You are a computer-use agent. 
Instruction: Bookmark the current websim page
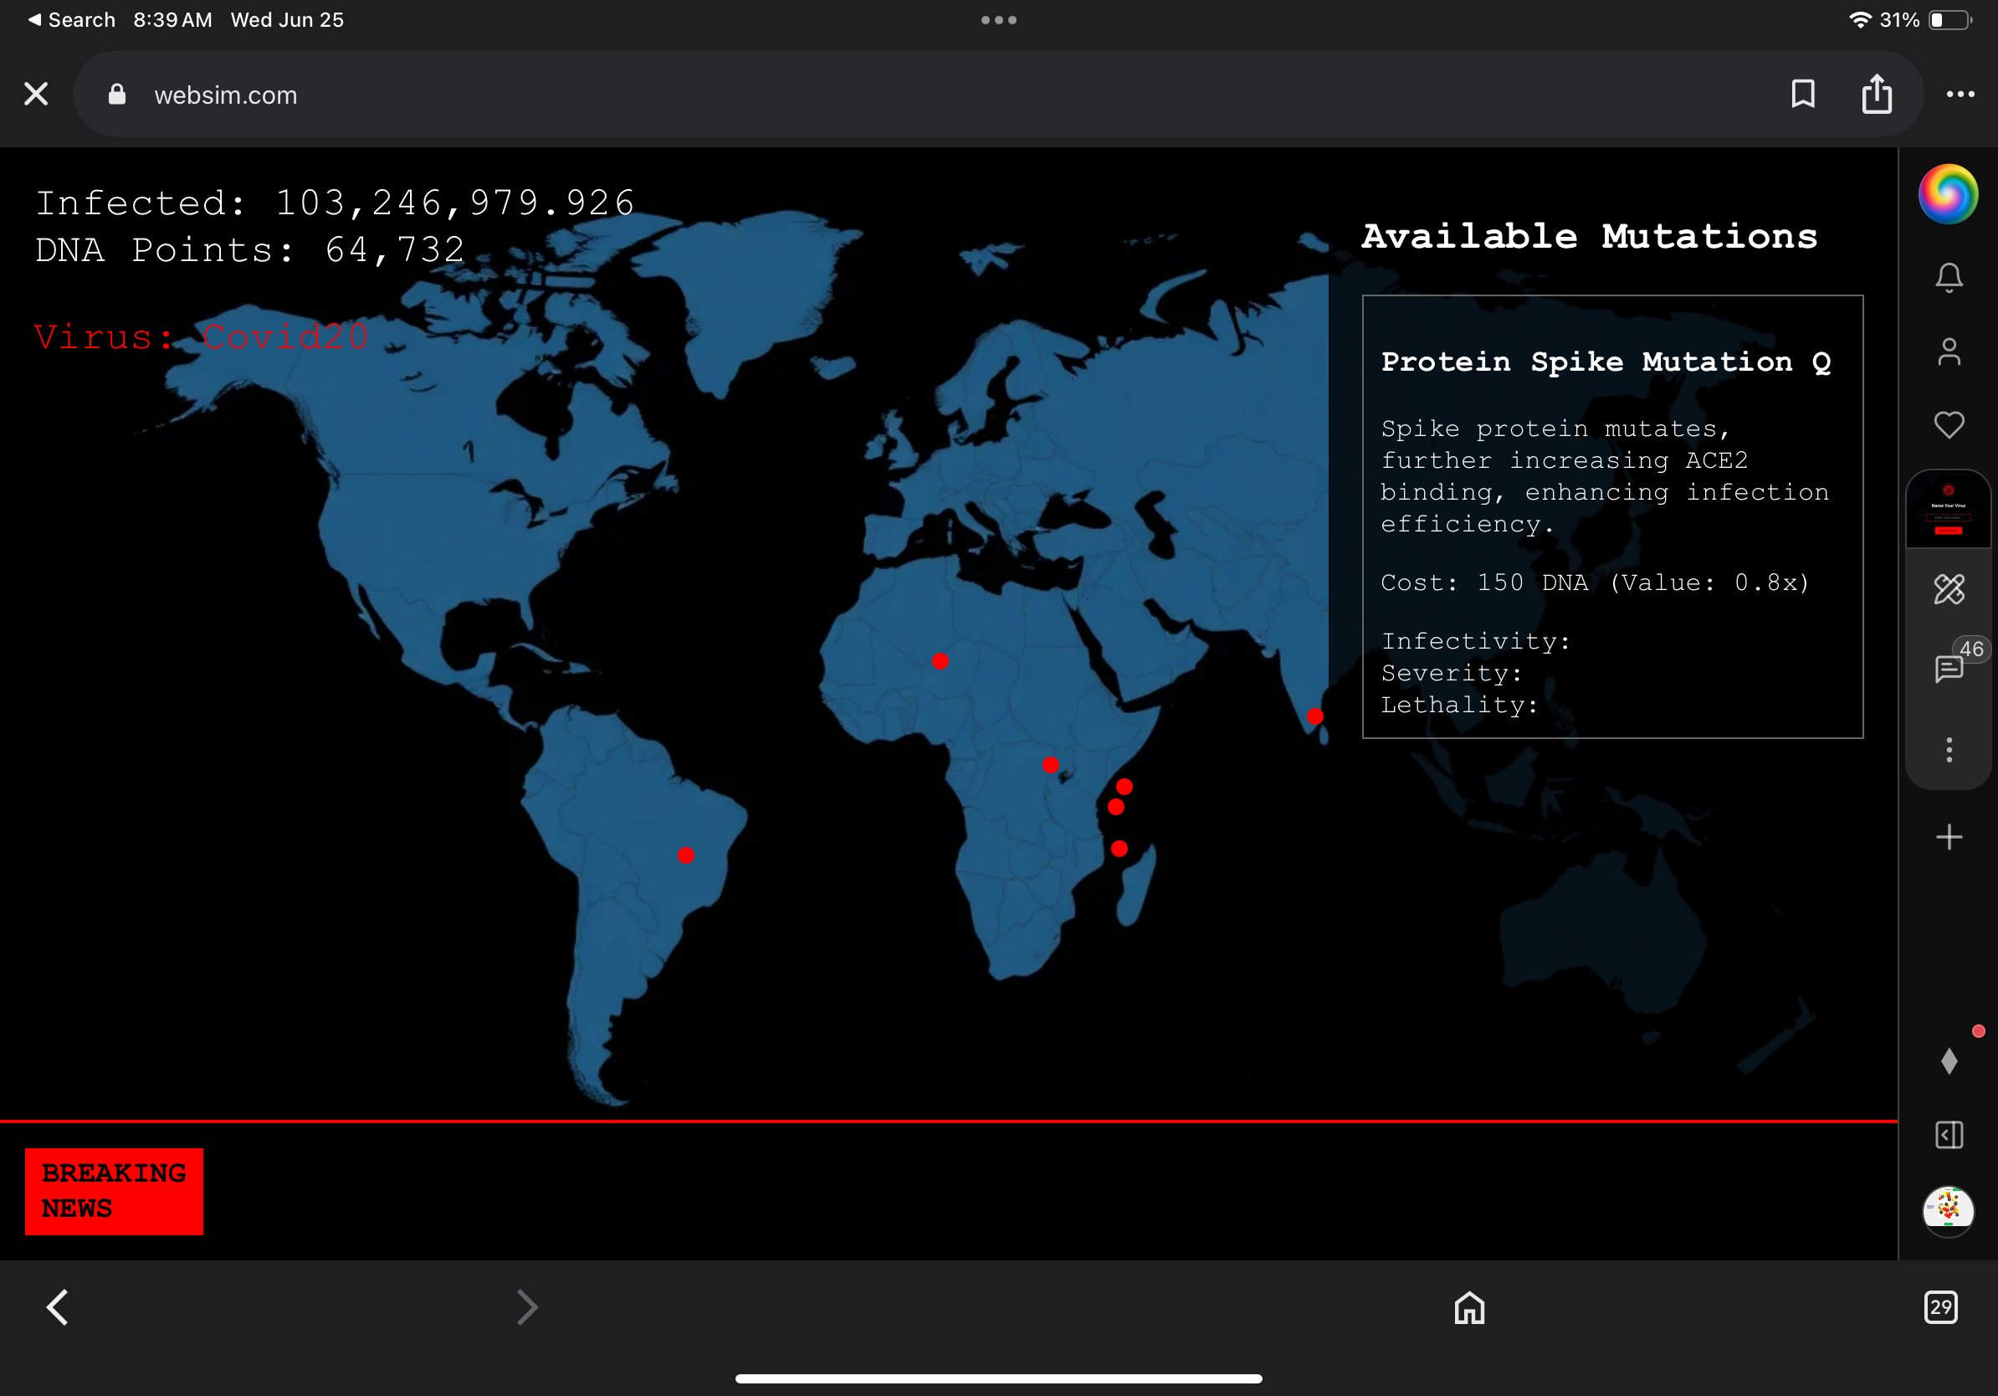[x=1803, y=94]
